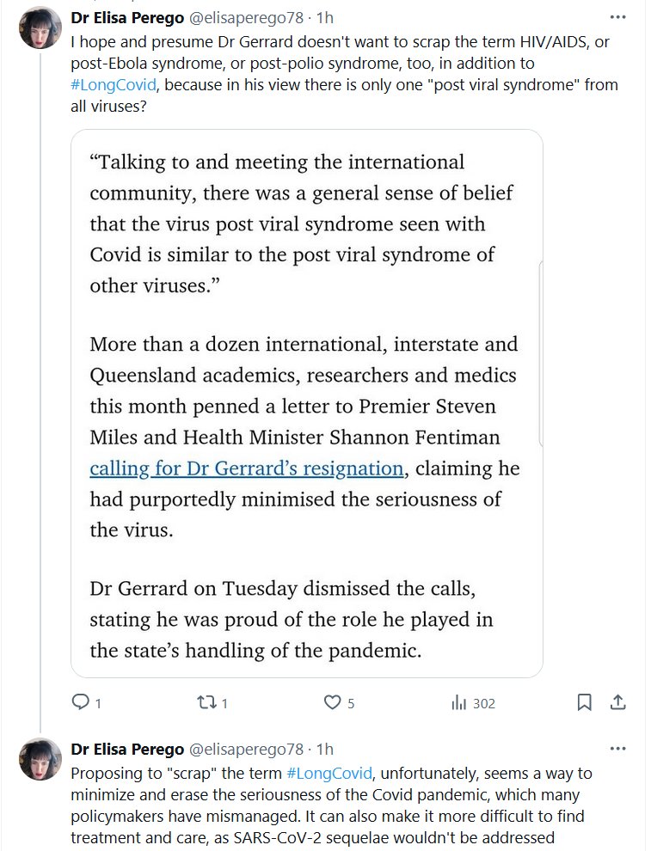
Task: Reply to the first tweet
Action: pos(81,703)
